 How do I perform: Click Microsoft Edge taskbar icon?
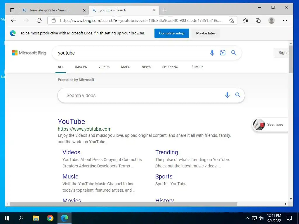tap(65, 218)
